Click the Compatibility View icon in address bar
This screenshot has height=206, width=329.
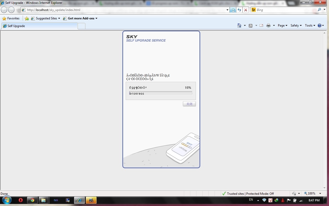coord(233,10)
